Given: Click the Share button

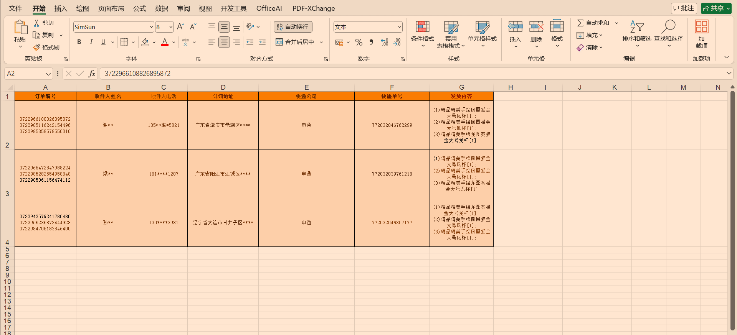Looking at the screenshot, I should tap(716, 8).
